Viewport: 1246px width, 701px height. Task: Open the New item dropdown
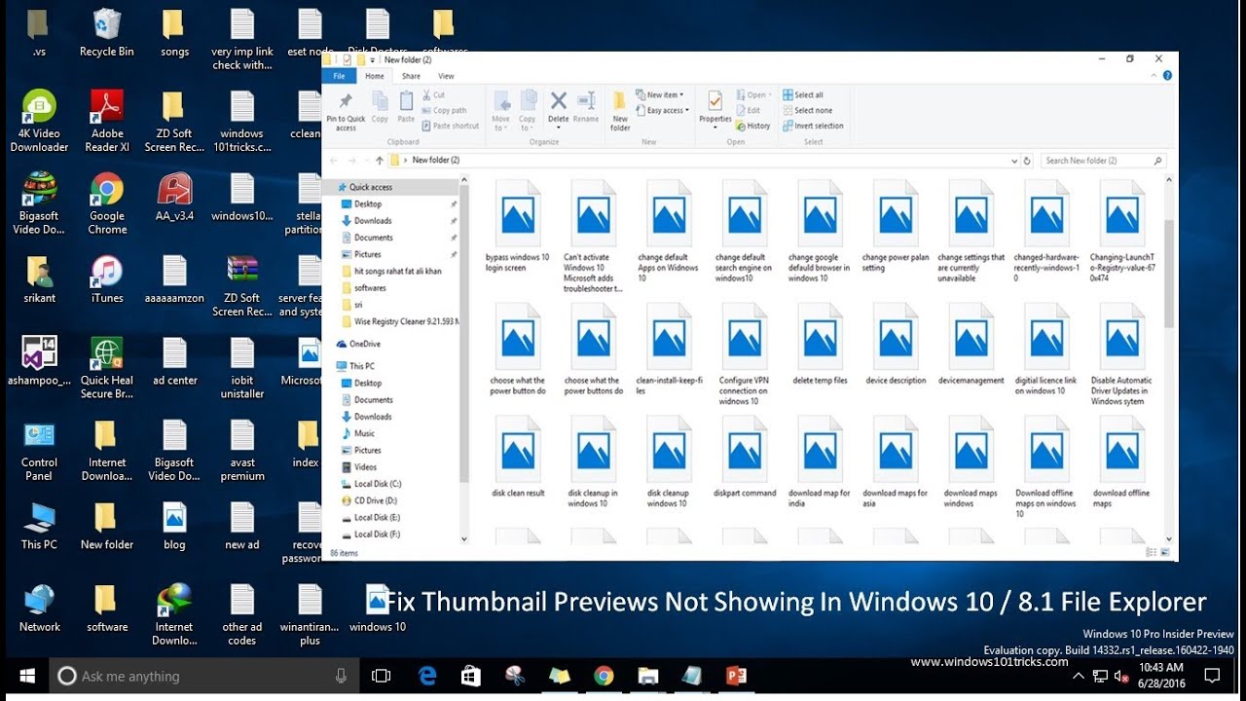[660, 95]
